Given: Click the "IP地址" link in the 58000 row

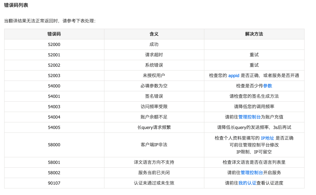Looking at the screenshot, I should click(267, 138).
